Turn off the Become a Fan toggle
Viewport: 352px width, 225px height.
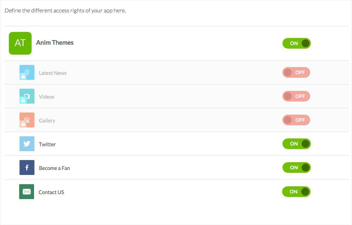coord(296,168)
